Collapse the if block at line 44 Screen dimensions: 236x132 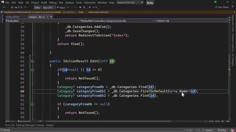point(32,70)
